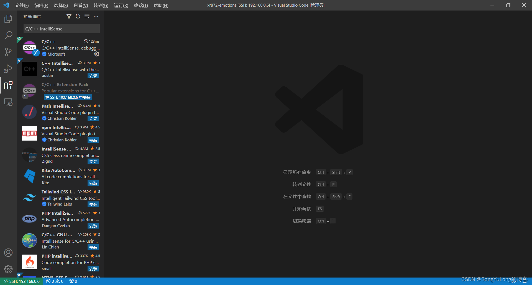Install IntelliSense for CSS by Zignd

(x=93, y=162)
